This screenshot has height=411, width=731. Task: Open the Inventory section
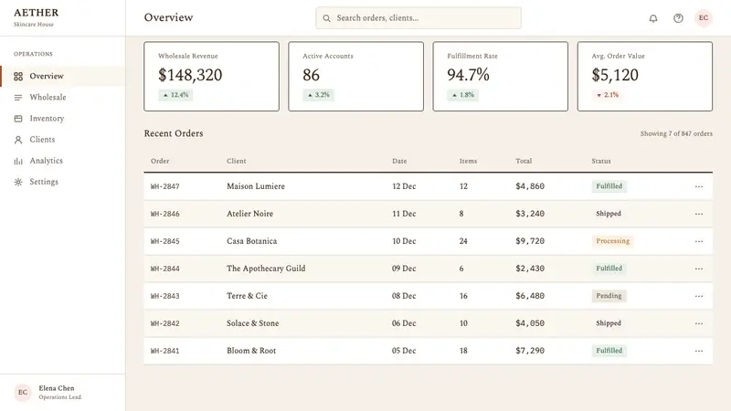[62, 119]
